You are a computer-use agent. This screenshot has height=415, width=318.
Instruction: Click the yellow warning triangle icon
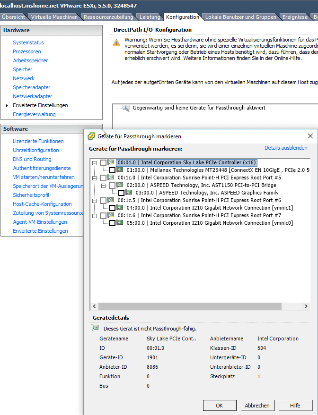(116, 42)
